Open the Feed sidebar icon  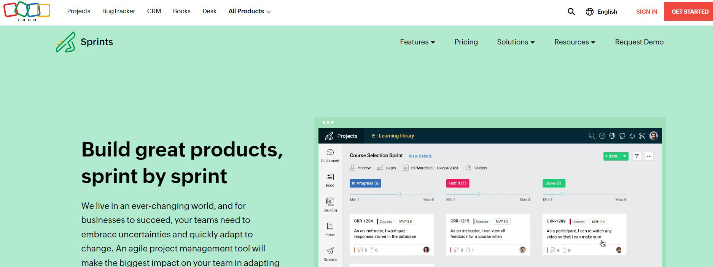[330, 177]
